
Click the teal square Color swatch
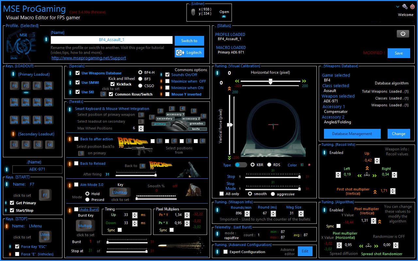pos(302,165)
